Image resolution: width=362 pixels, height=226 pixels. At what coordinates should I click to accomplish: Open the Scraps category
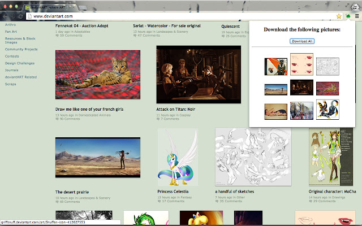pos(10,84)
